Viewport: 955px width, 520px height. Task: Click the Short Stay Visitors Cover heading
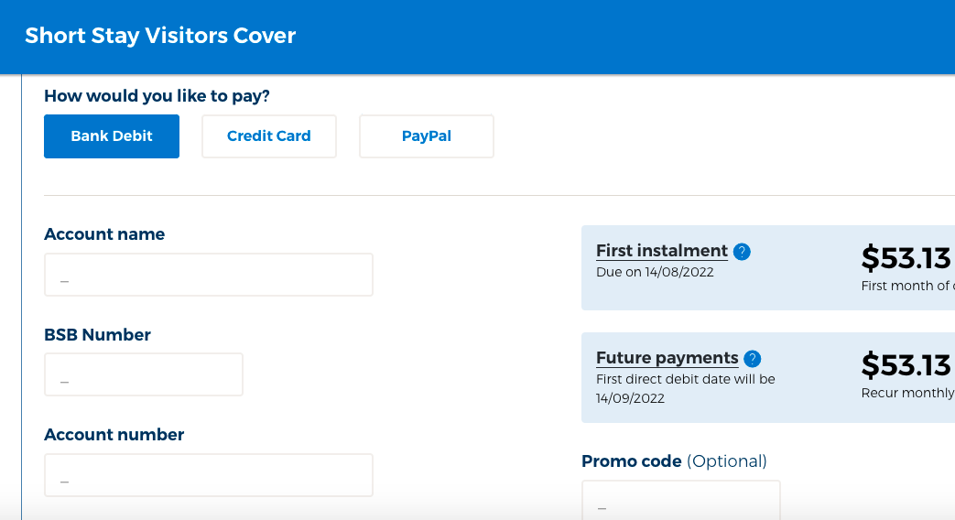[x=160, y=36]
